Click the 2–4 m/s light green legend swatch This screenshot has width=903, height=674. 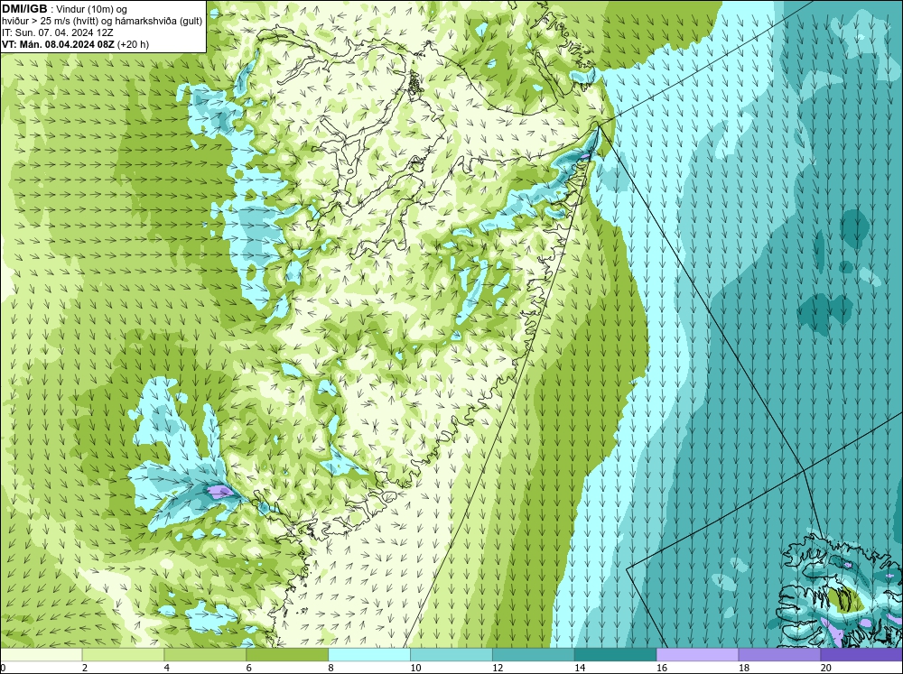[123, 655]
